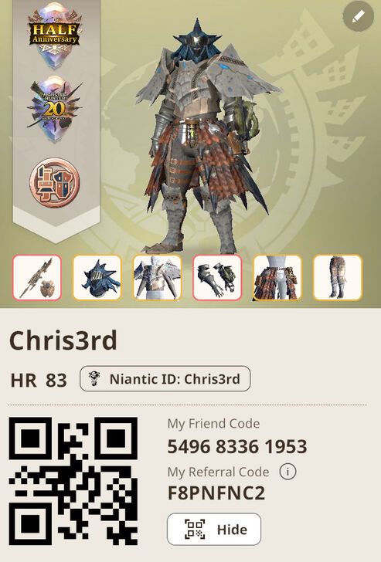The width and height of the screenshot is (381, 562).
Task: Tap the Niantic ID: Chris3rd badge
Action: [165, 378]
